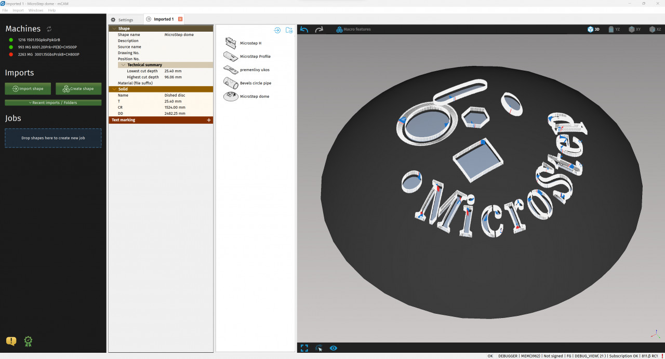
Task: Click the Description field row
Action: pos(161,41)
